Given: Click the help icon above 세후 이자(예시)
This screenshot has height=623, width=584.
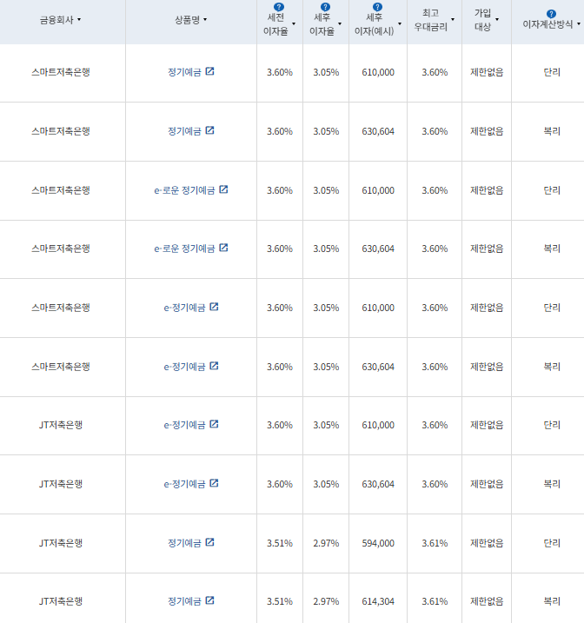Looking at the screenshot, I should (377, 7).
